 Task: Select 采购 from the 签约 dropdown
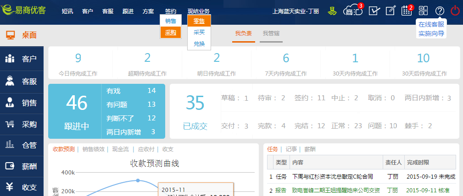click(x=171, y=32)
